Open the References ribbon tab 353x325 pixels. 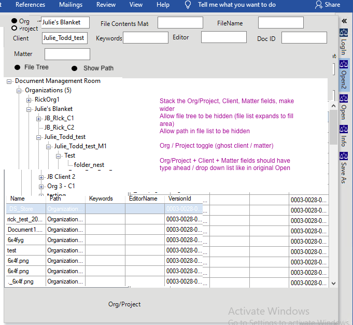[30, 5]
